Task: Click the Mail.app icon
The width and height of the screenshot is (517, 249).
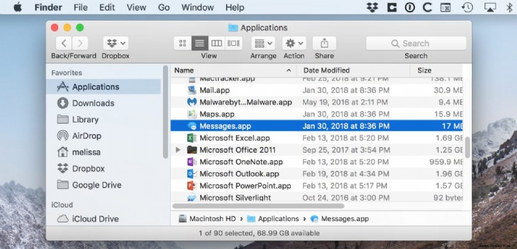Action: point(192,90)
